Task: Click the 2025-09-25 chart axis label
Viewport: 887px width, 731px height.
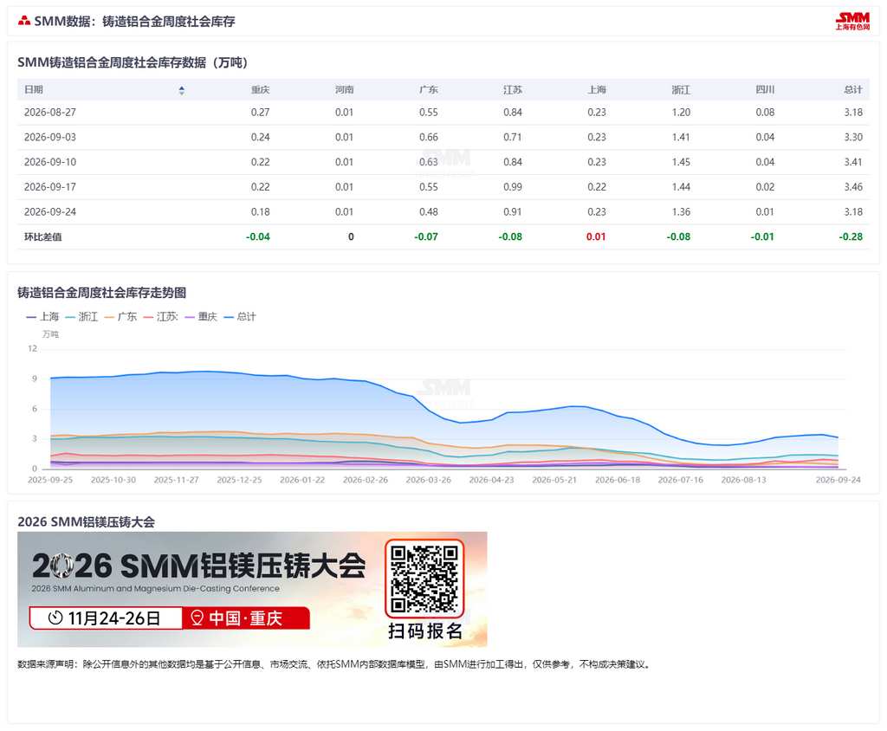Action: coord(50,480)
